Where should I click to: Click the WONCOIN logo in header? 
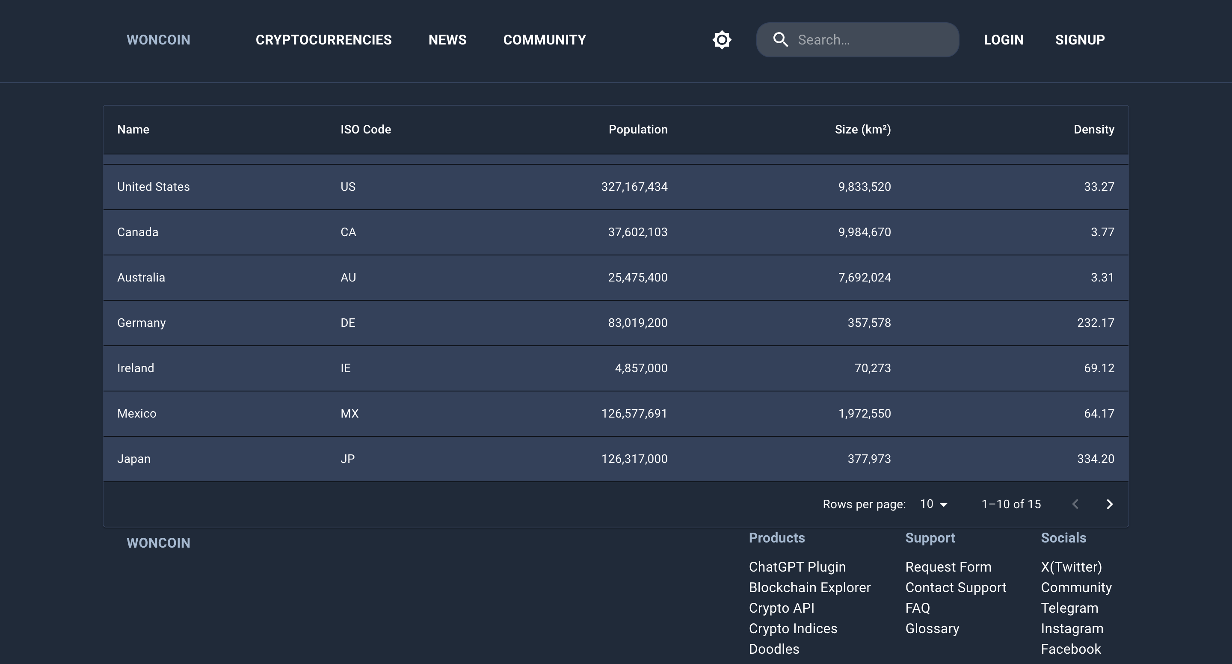click(158, 40)
